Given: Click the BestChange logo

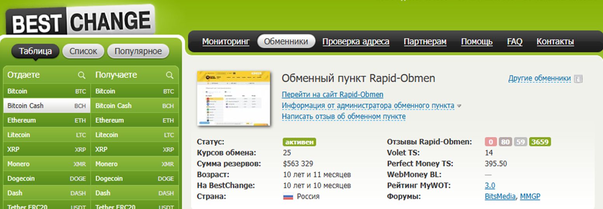Looking at the screenshot, I should [81, 20].
